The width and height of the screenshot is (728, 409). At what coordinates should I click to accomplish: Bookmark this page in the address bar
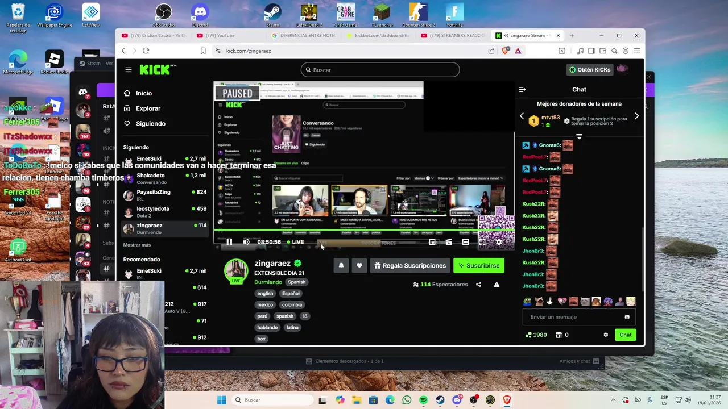203,51
